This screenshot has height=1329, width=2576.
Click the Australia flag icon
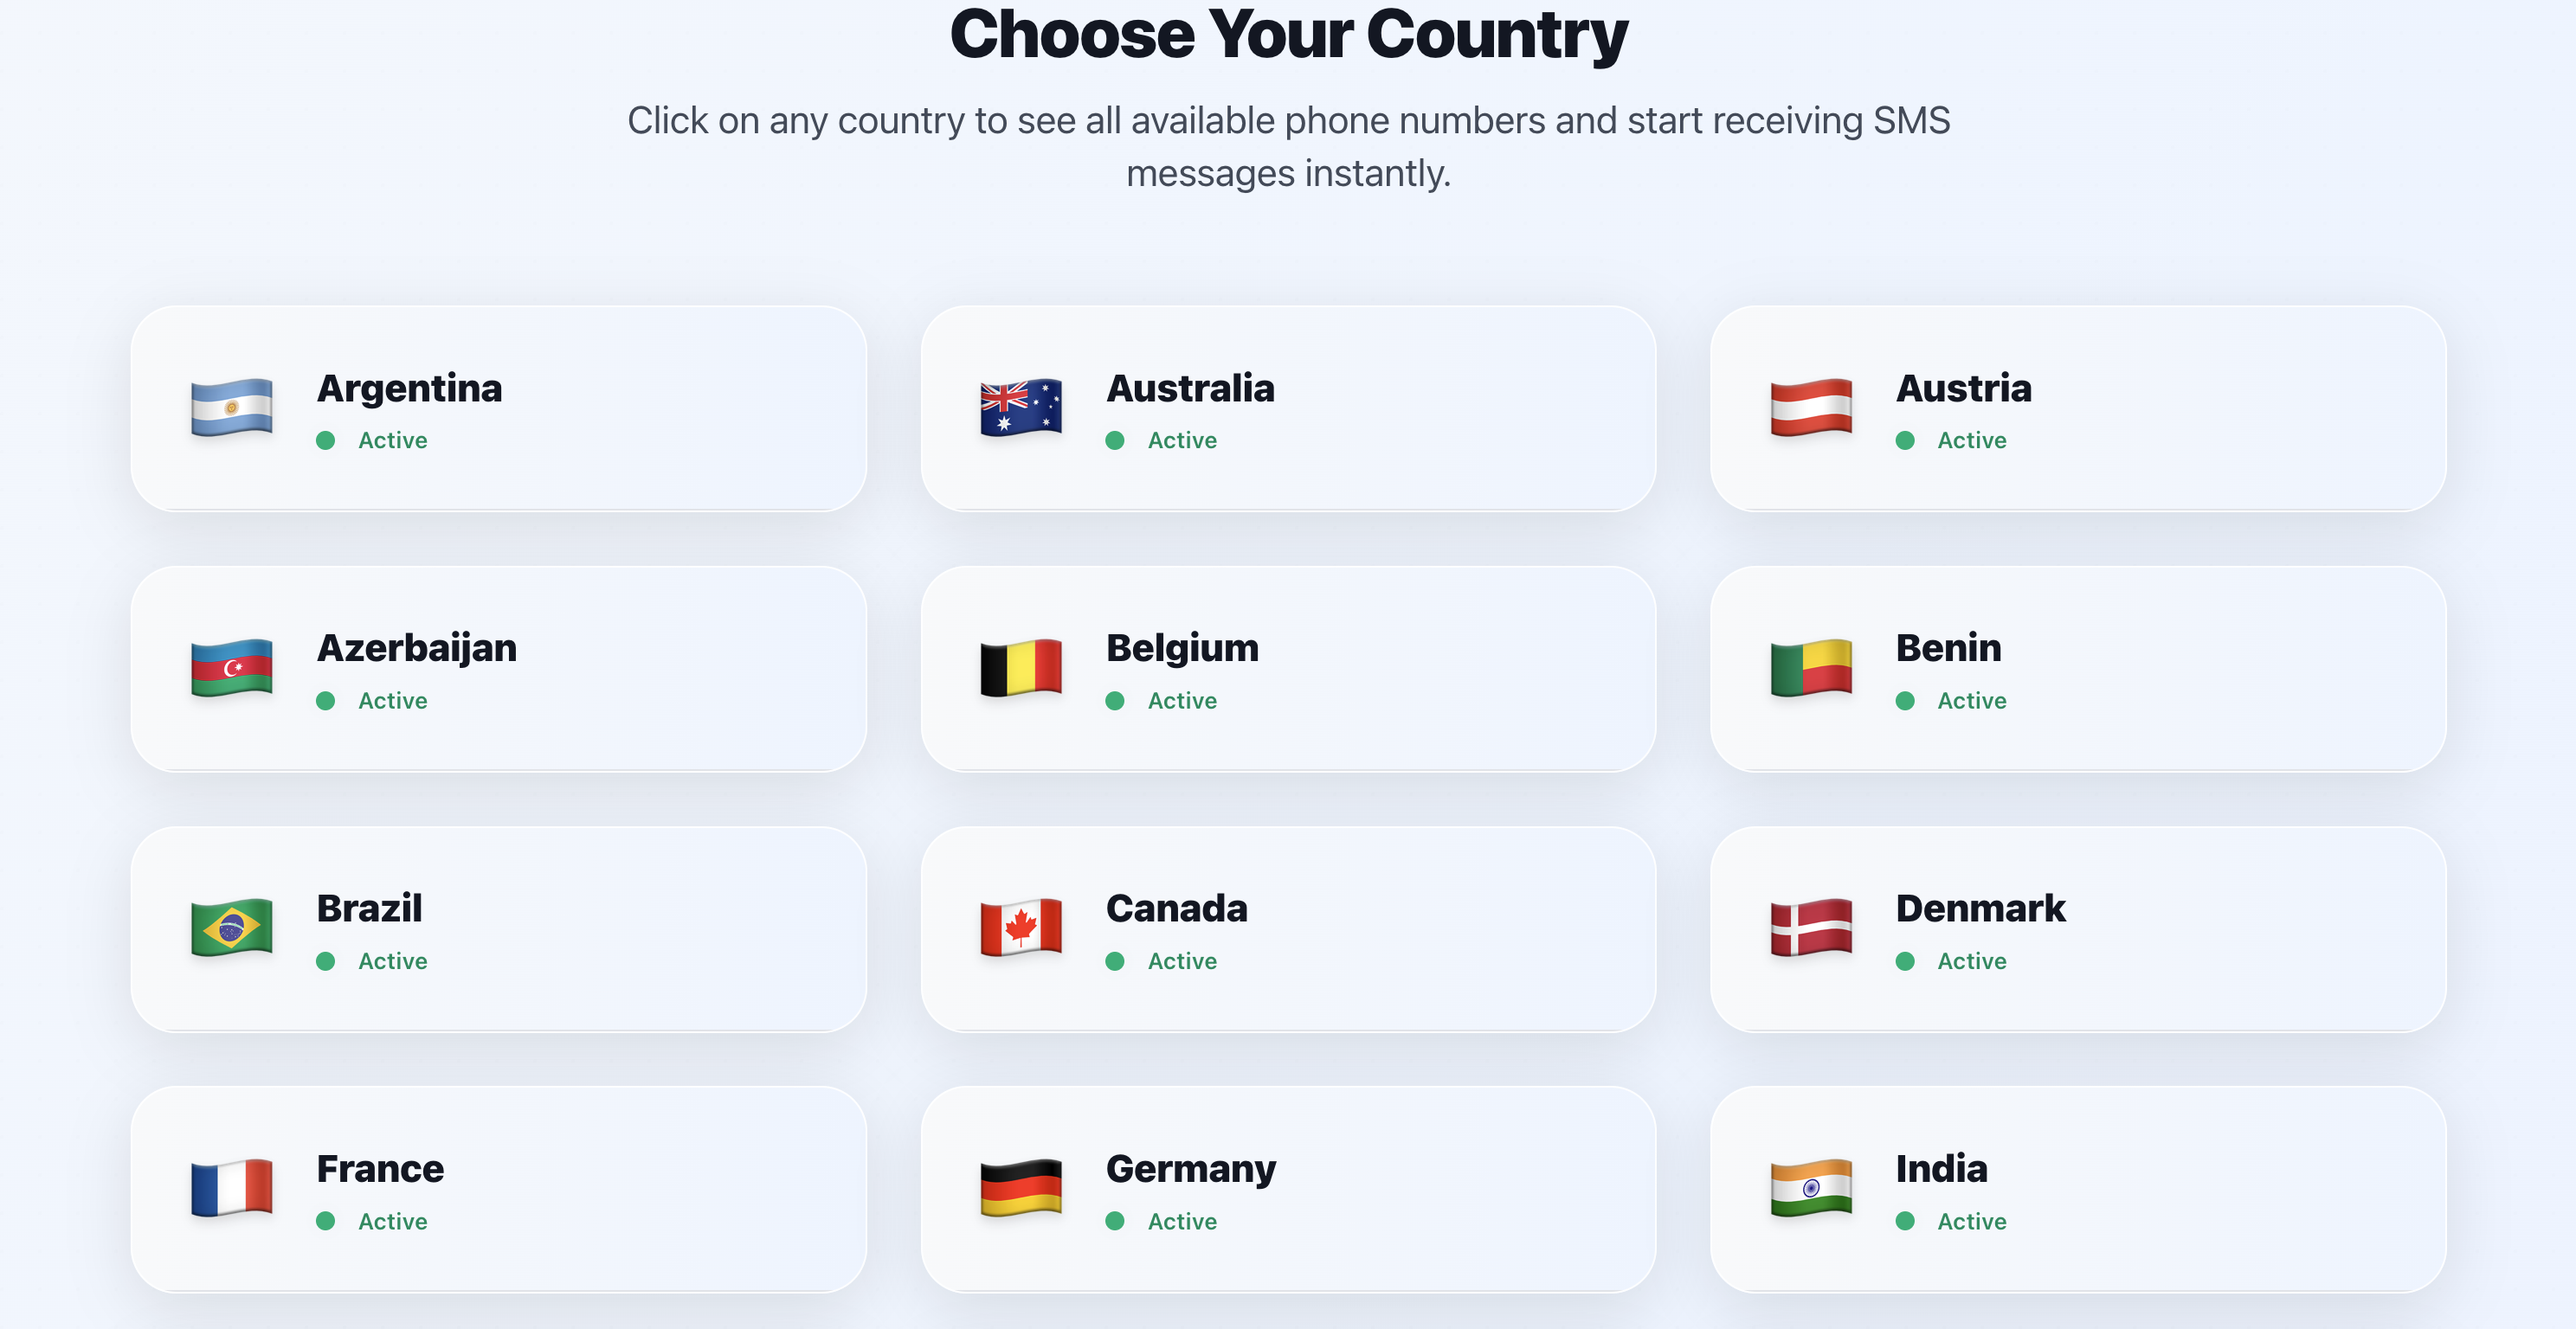[x=1020, y=408]
